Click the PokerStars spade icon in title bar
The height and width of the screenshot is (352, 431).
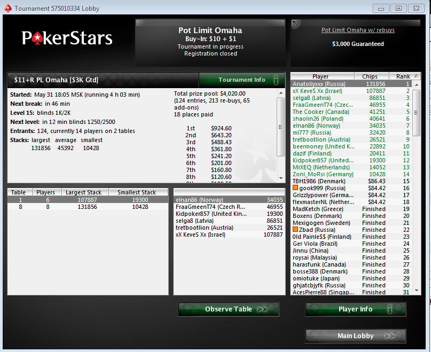tap(7, 8)
